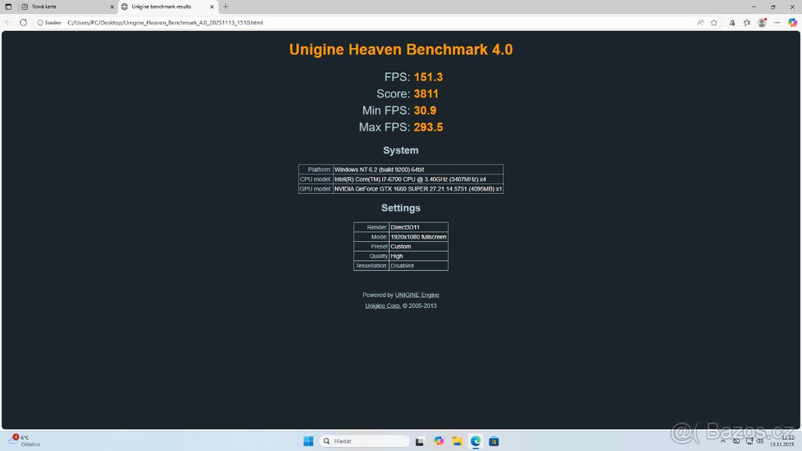This screenshot has width=802, height=451.
Task: Launch Firefox from the taskbar
Action: point(439,441)
